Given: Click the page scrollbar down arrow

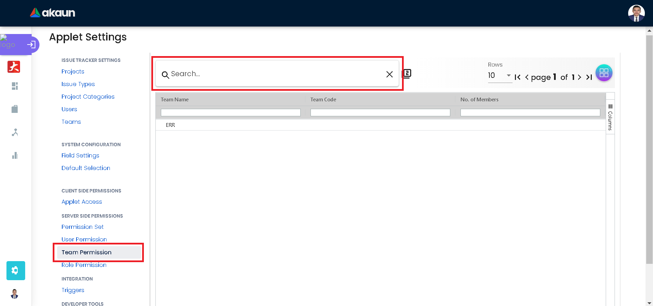Looking at the screenshot, I should pos(649,303).
